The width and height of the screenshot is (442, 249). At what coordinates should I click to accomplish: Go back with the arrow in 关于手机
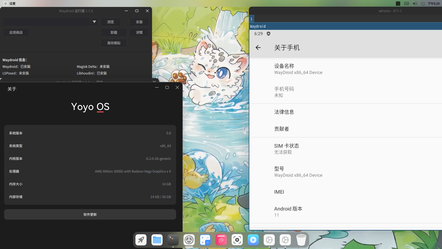(258, 48)
